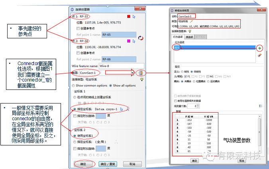Pick Datum csys-1 with the arrow cursor icon

click(x=122, y=109)
